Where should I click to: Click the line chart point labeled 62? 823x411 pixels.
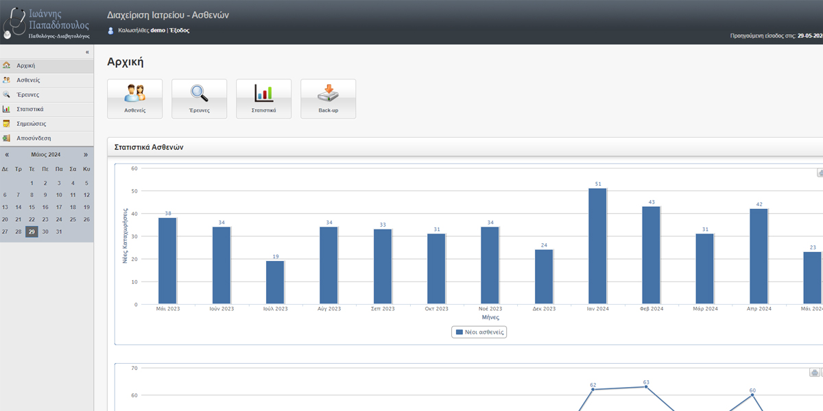pos(593,390)
